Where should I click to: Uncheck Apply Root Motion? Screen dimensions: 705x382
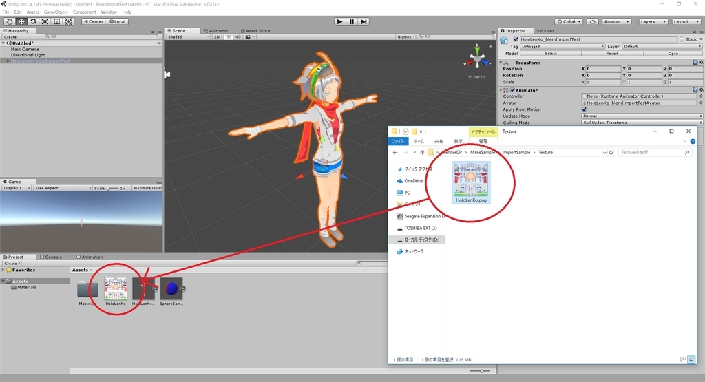584,109
